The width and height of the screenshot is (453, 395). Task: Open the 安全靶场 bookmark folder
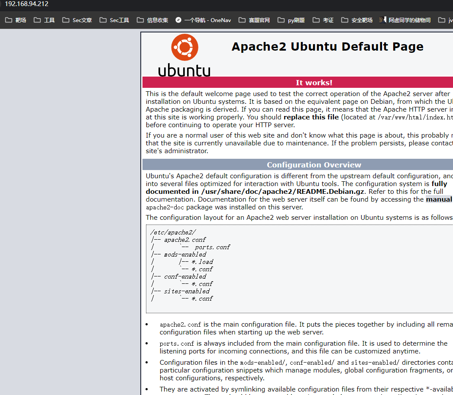click(357, 20)
